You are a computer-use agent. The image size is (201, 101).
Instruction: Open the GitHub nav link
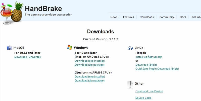coord(196,17)
